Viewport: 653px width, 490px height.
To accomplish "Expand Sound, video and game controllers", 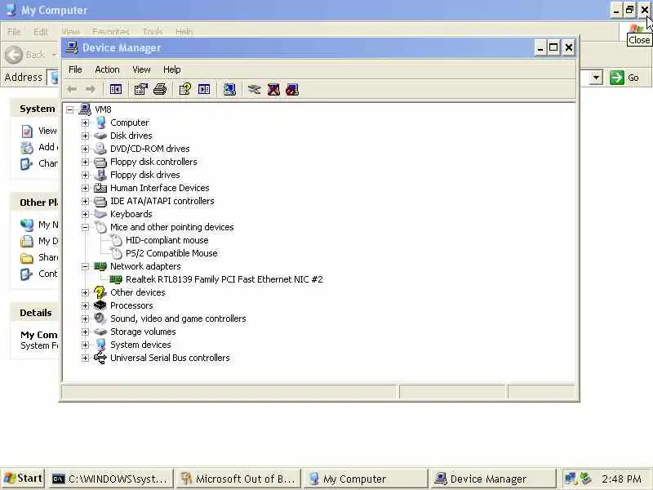I will tap(86, 318).
